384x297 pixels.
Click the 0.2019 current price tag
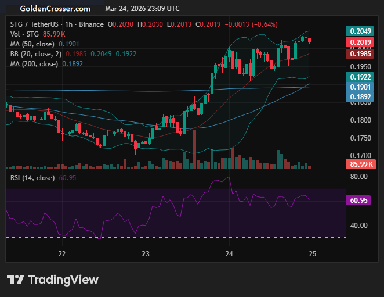click(360, 42)
